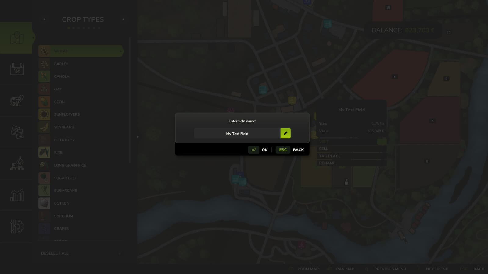Select Tag Place in field panel

(x=352, y=156)
